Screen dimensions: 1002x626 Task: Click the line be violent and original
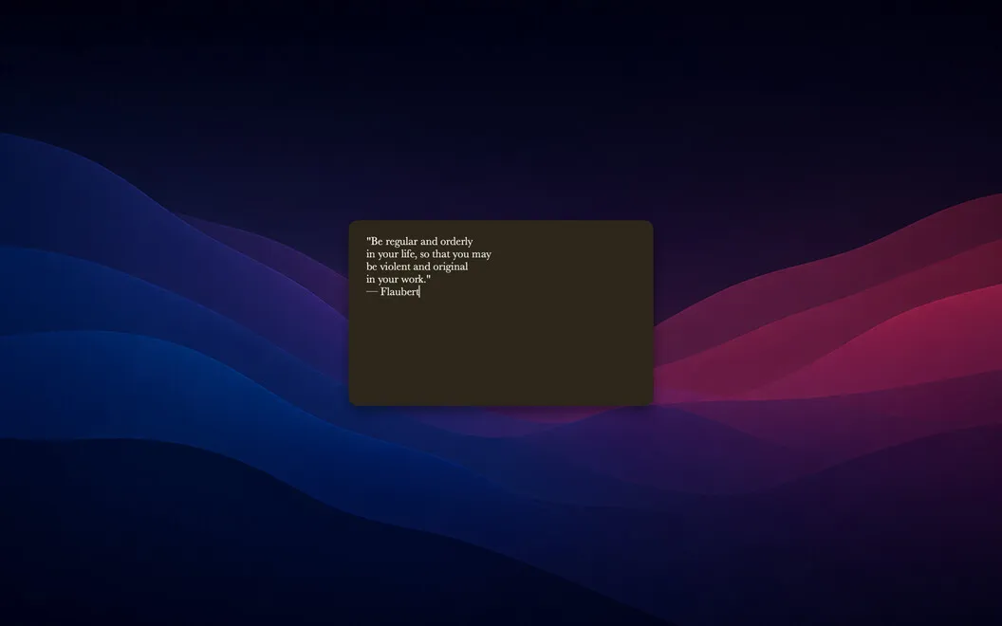[x=417, y=267]
